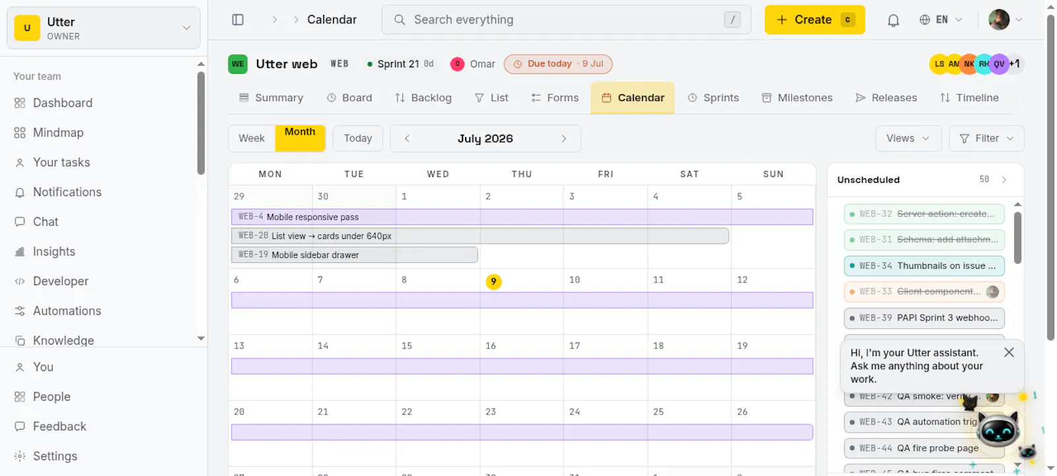The width and height of the screenshot is (1057, 476).
Task: Click the Search everything field
Action: point(566,20)
